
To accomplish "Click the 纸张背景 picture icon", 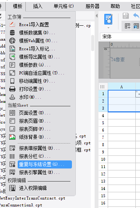I will point(12,137).
